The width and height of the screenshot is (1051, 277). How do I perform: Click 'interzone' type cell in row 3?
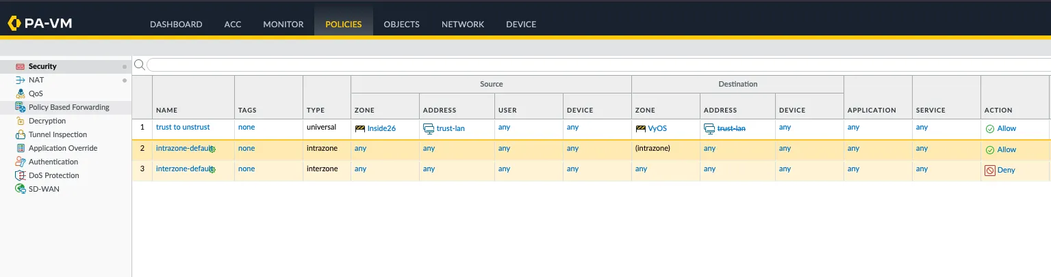click(x=322, y=169)
